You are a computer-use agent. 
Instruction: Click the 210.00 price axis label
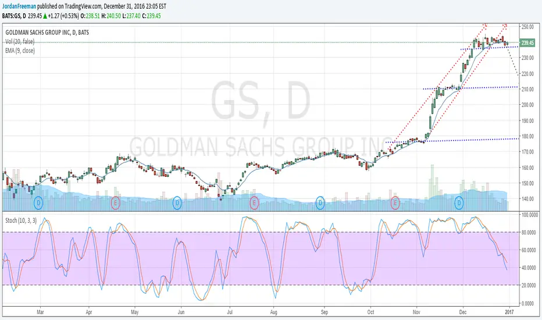(527, 89)
